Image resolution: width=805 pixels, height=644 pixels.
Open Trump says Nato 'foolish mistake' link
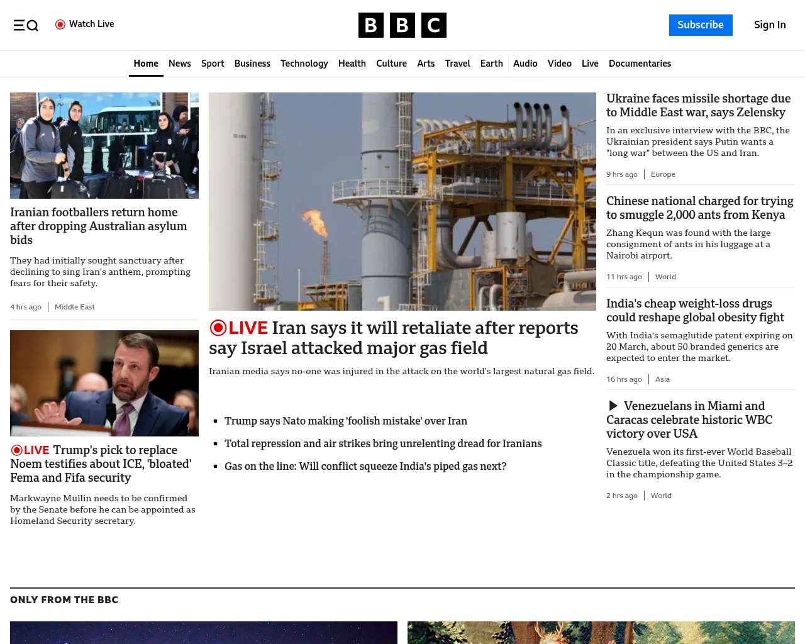pos(345,421)
